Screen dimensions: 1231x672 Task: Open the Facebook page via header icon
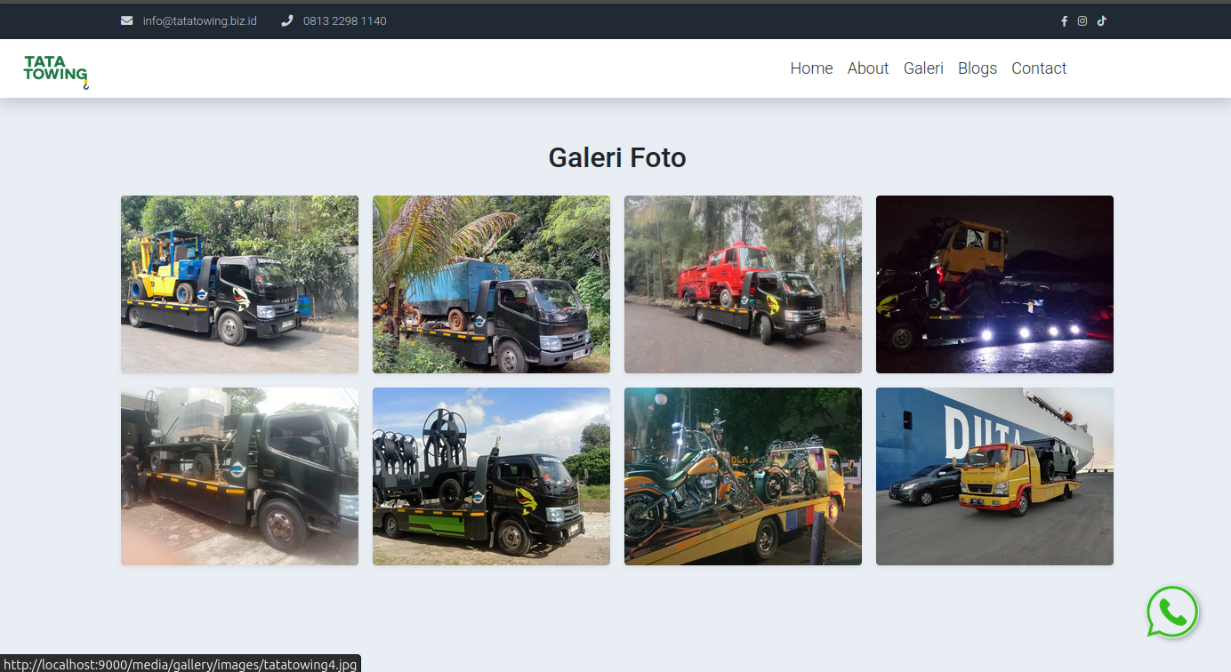[1064, 20]
